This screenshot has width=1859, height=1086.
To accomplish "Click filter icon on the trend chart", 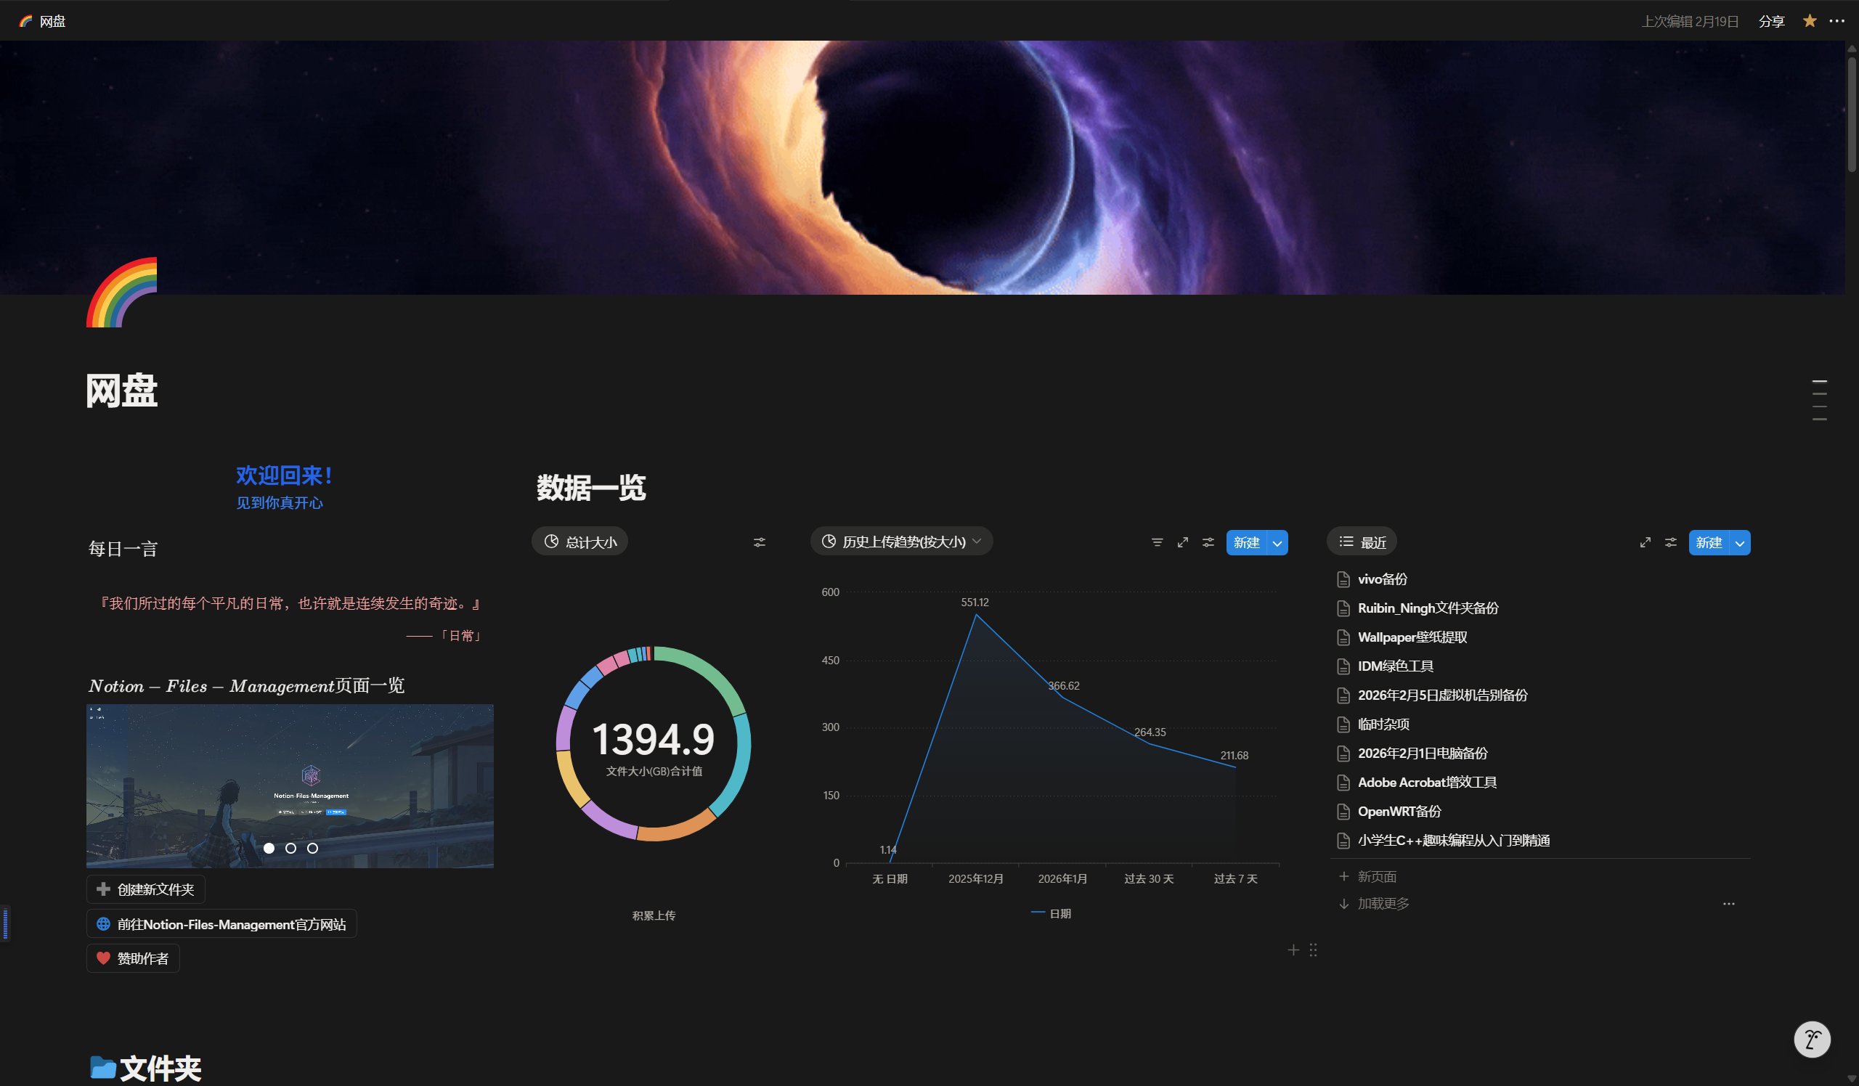I will [x=1157, y=542].
